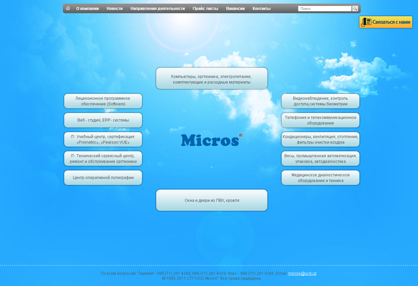
Task: Open Весы, промышленная автоматизация section
Action: pyautogui.click(x=320, y=159)
